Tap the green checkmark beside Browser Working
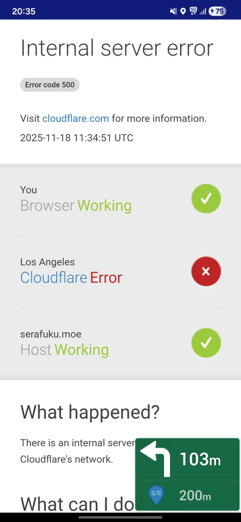 (x=206, y=199)
